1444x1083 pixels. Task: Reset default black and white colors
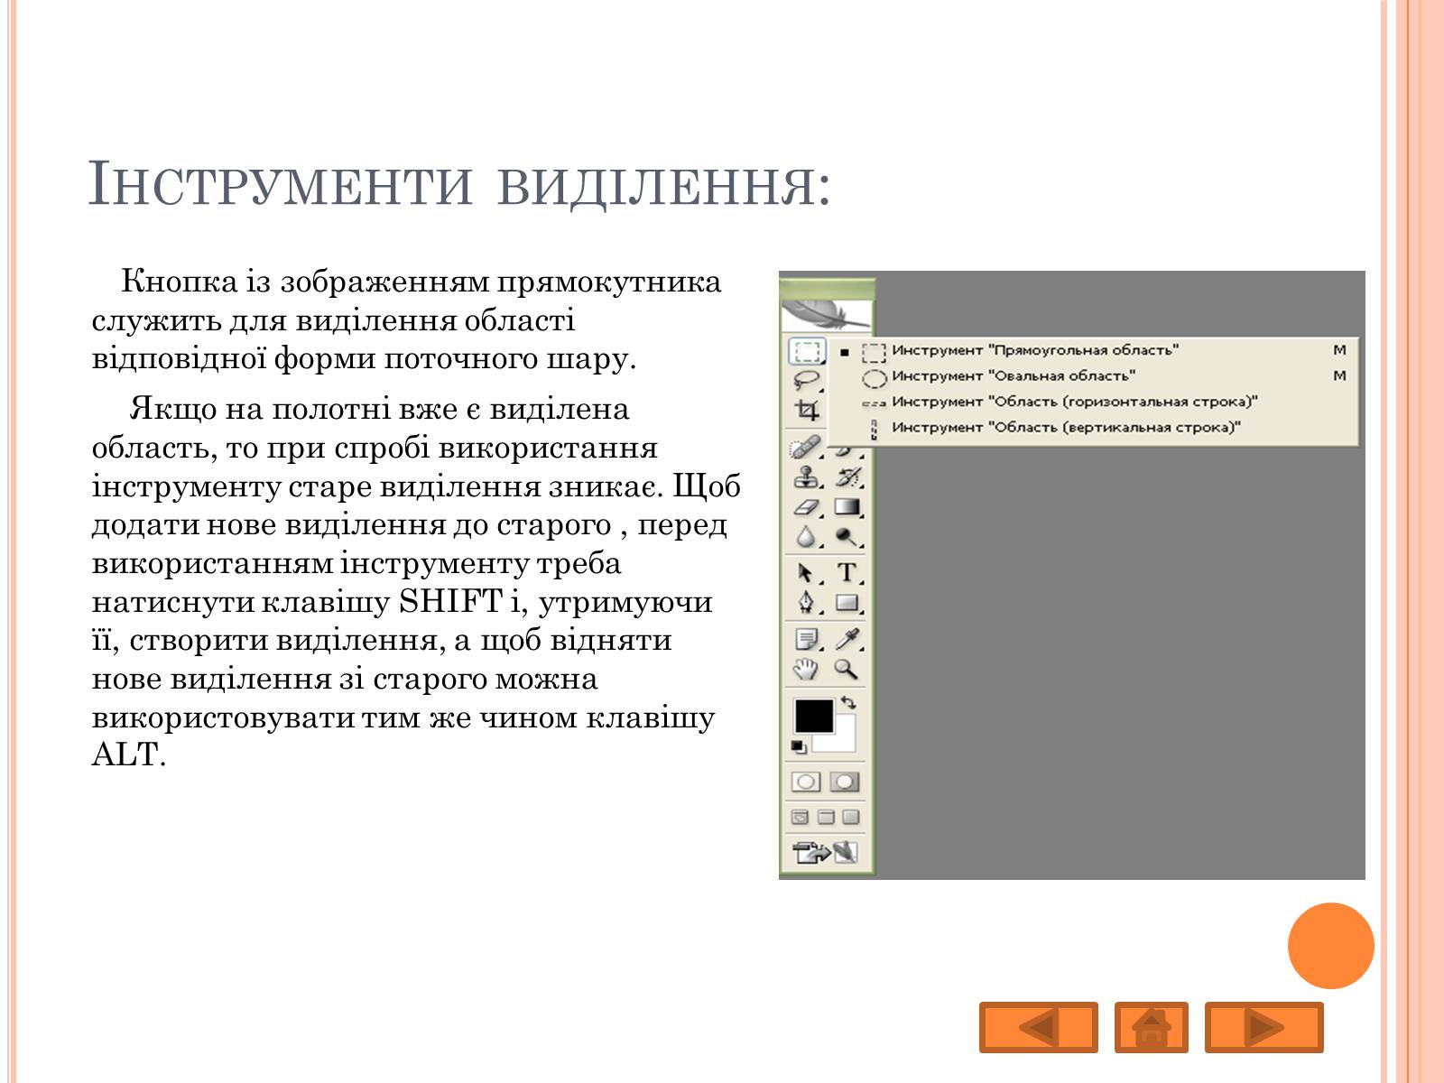click(x=799, y=747)
